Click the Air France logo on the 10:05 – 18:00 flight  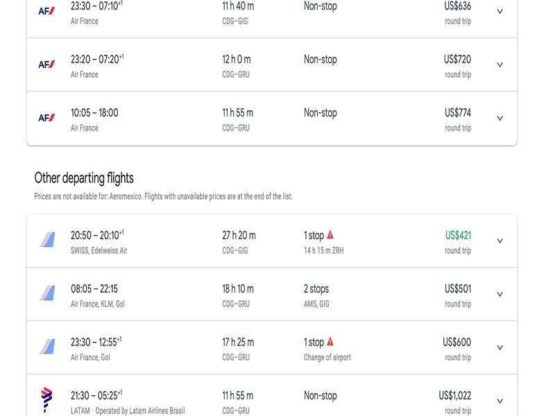pyautogui.click(x=46, y=118)
